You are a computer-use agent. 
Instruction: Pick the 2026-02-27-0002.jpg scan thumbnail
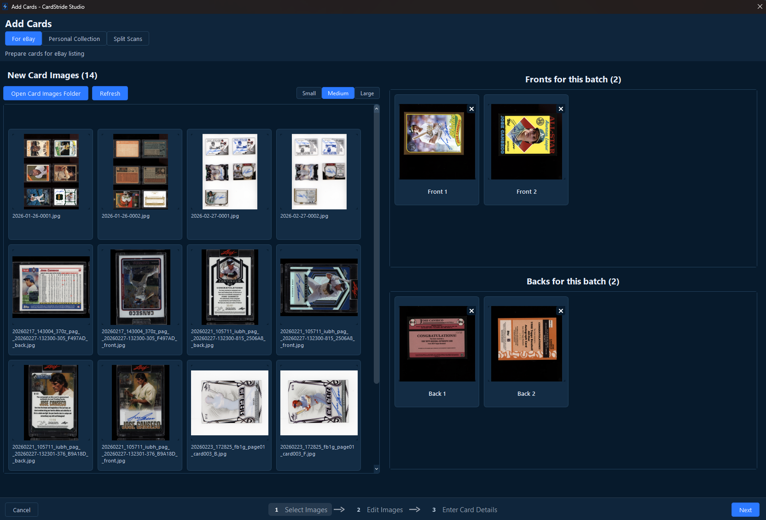(x=319, y=172)
